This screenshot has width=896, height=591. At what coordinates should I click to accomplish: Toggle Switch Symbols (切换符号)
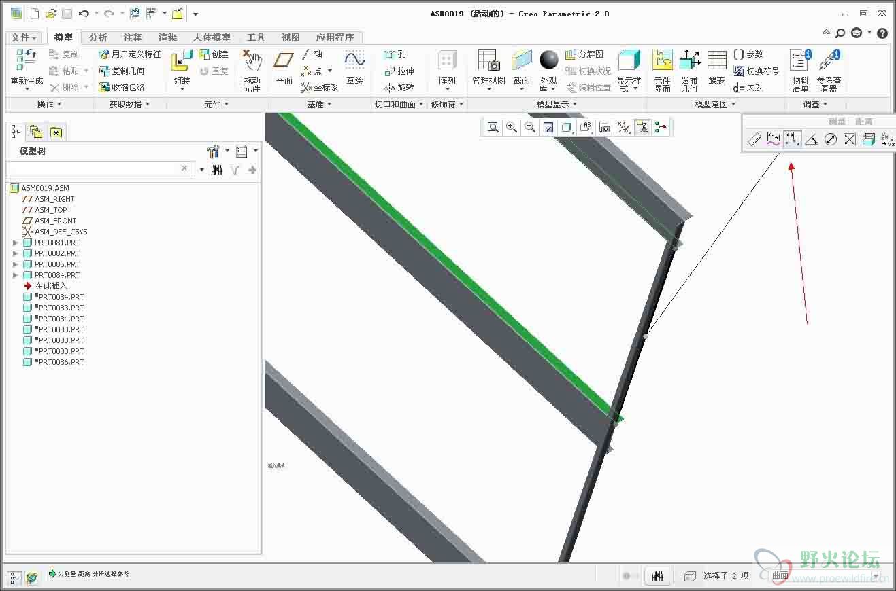coord(757,71)
